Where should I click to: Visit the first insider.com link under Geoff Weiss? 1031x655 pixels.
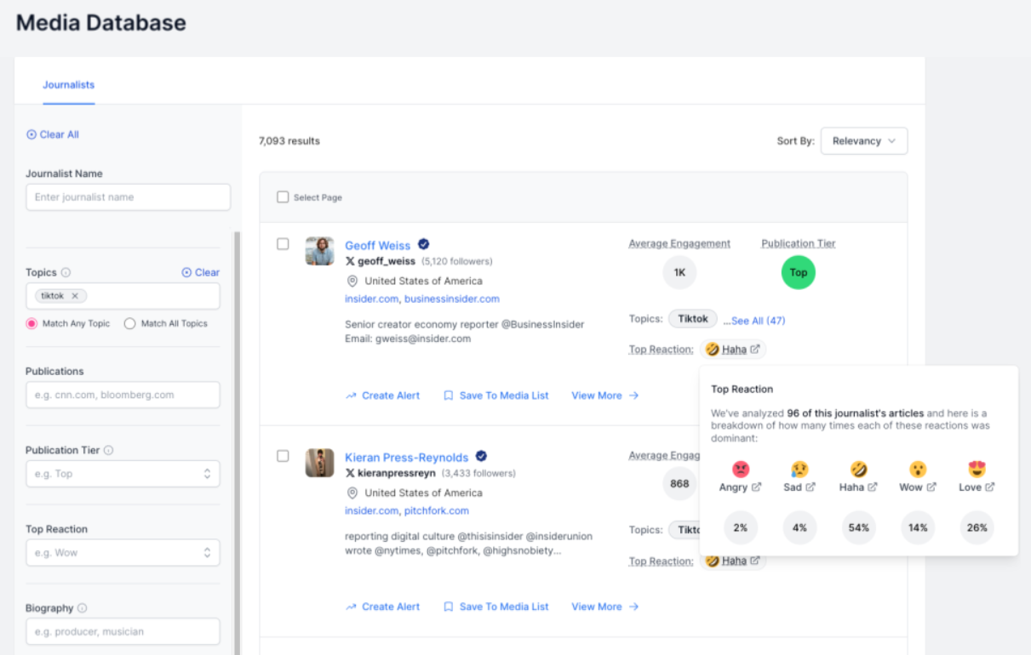371,299
